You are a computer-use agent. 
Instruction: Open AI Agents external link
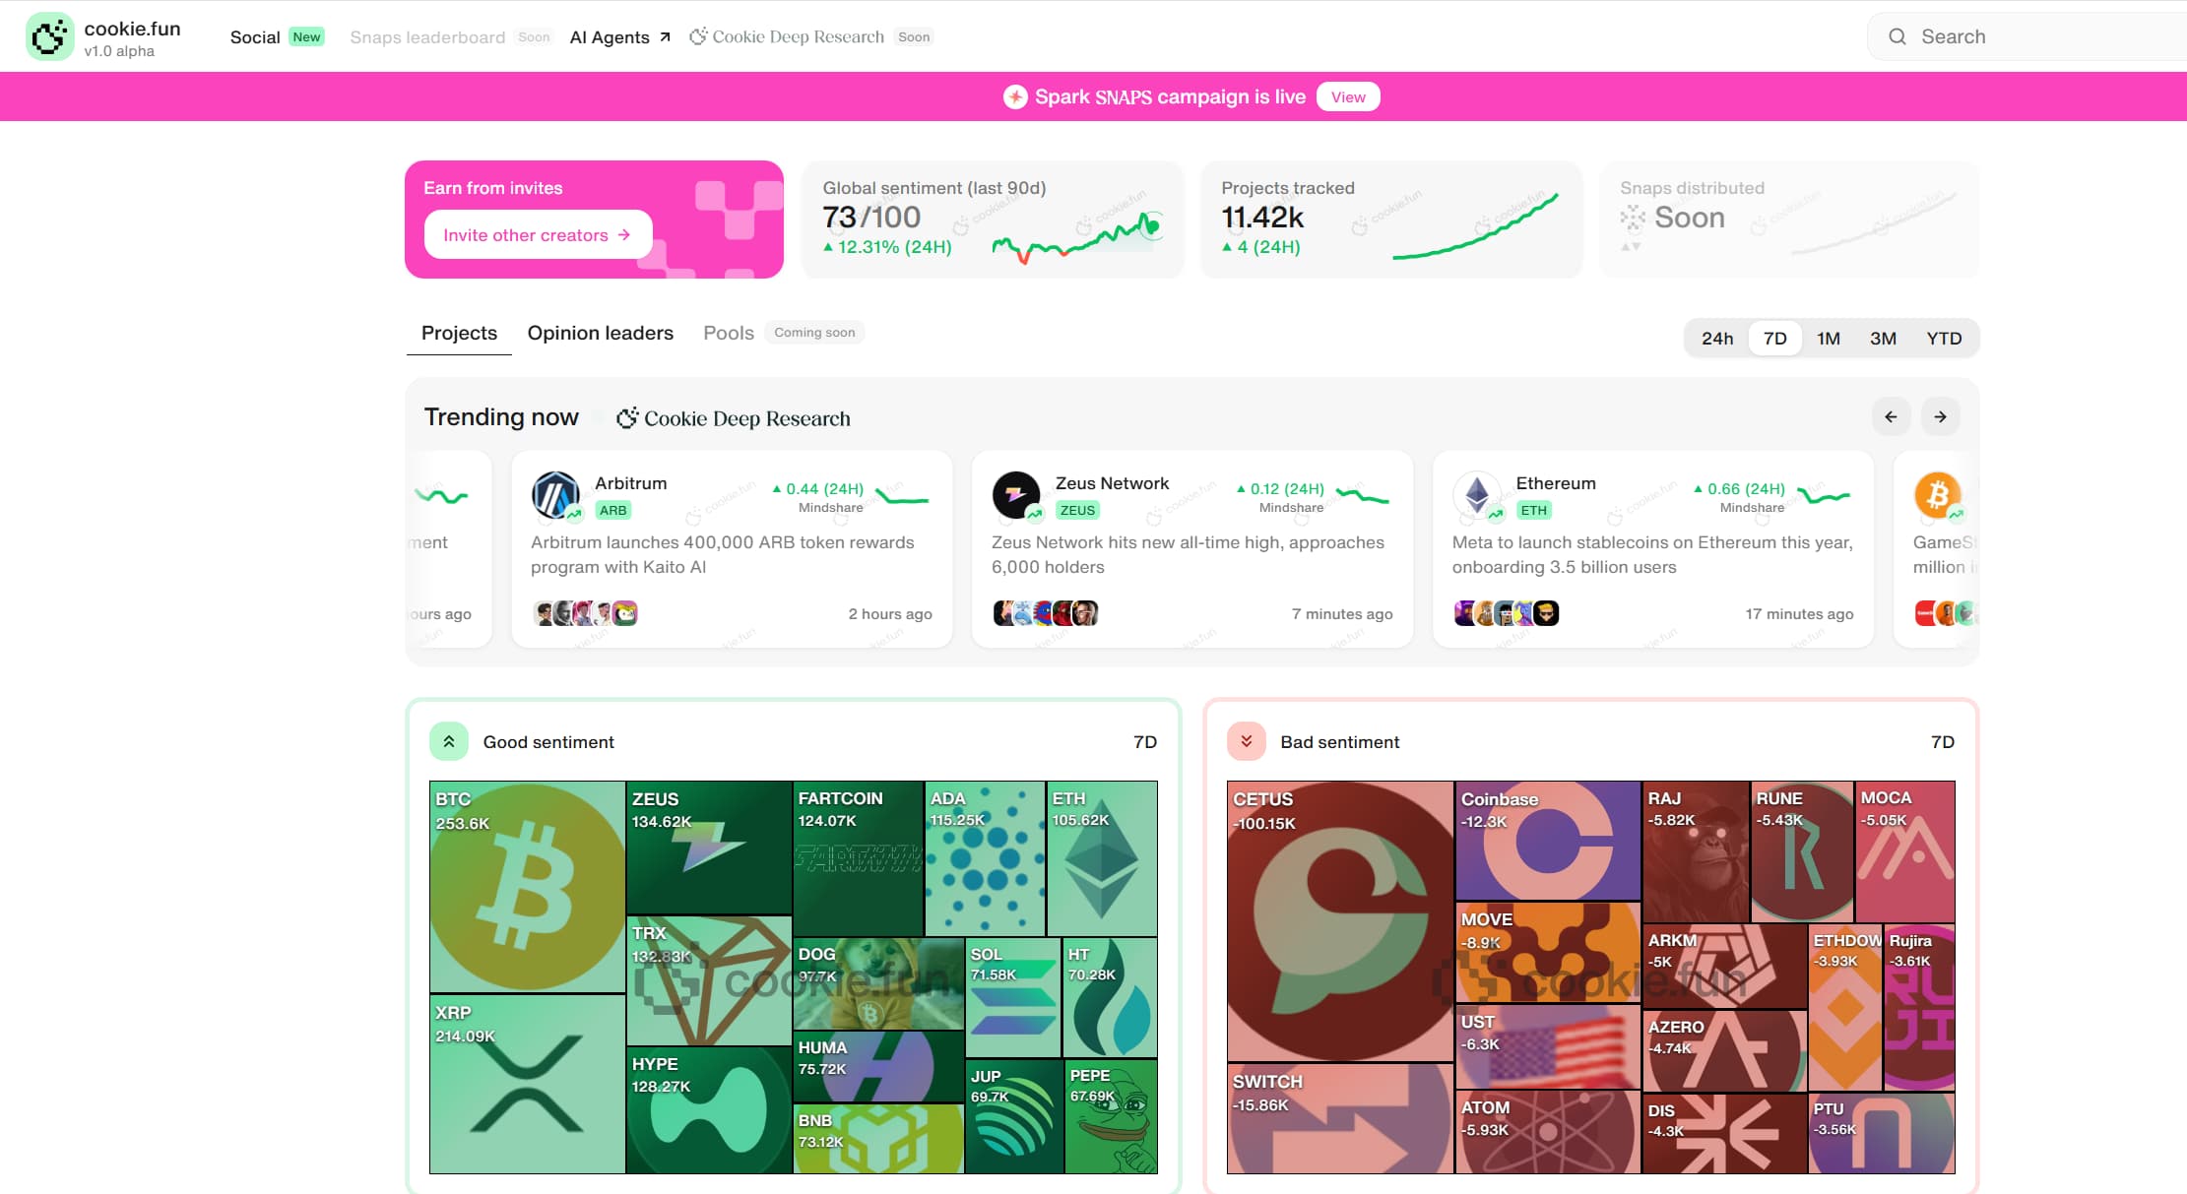(619, 37)
